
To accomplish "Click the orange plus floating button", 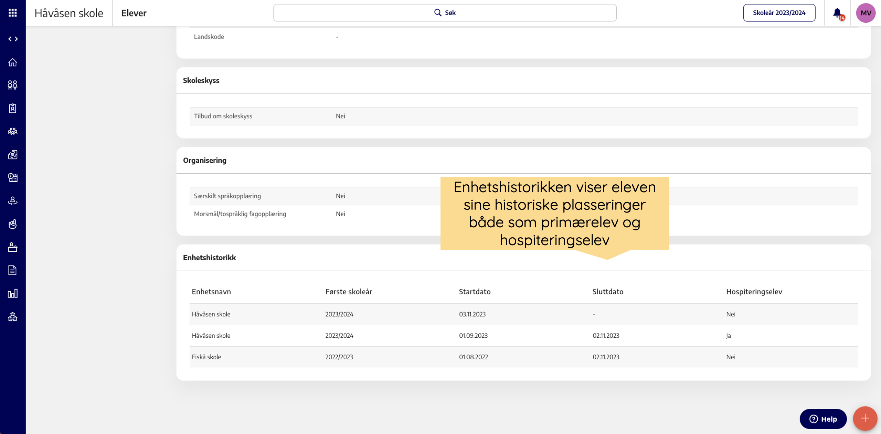I will coord(865,419).
